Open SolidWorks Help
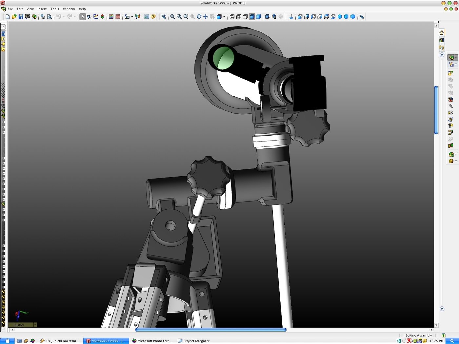 point(153,17)
